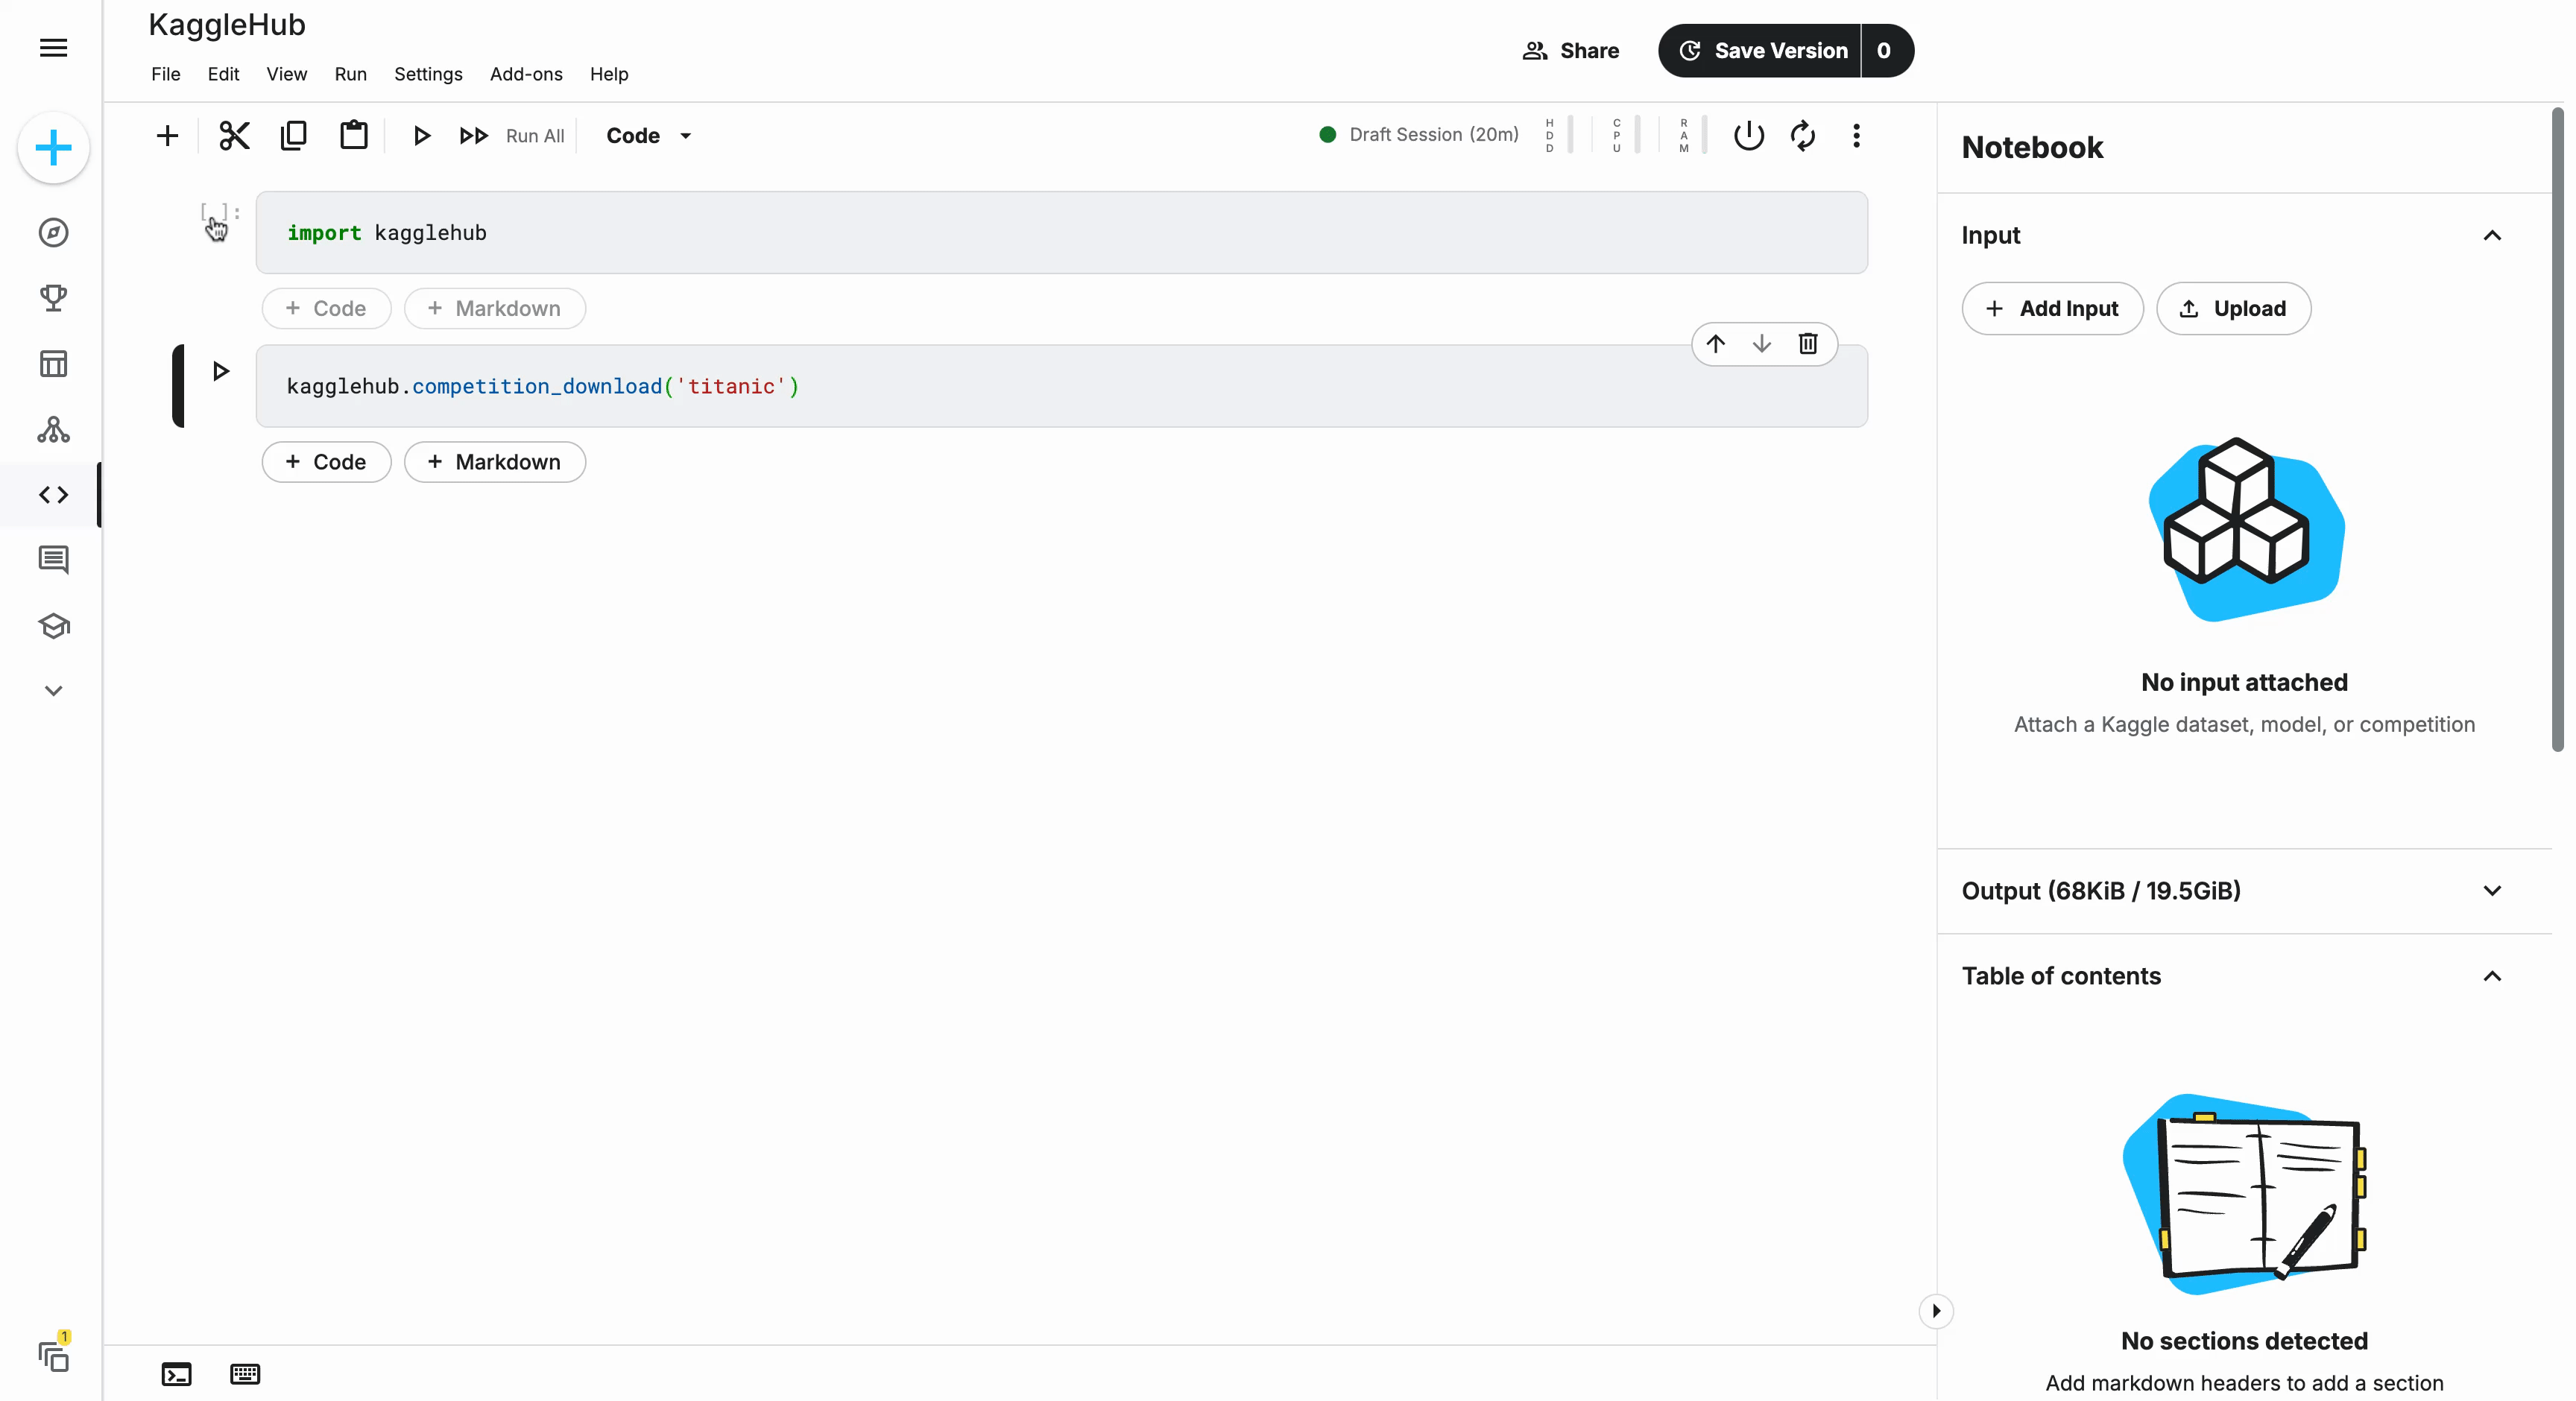The width and height of the screenshot is (2576, 1401).
Task: Select the Code section icon in sidebar
Action: (52, 494)
